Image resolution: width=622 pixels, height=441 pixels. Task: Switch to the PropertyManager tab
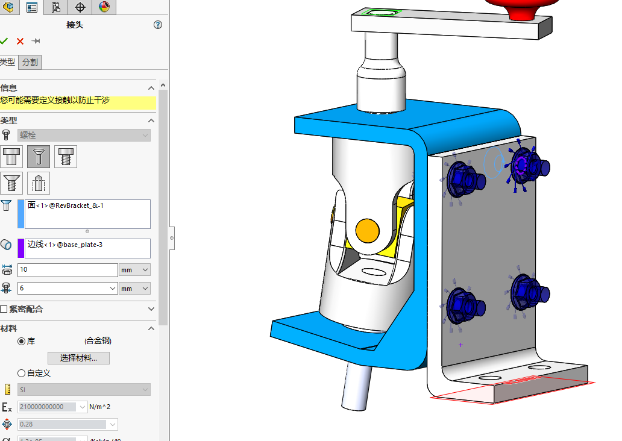[32, 7]
